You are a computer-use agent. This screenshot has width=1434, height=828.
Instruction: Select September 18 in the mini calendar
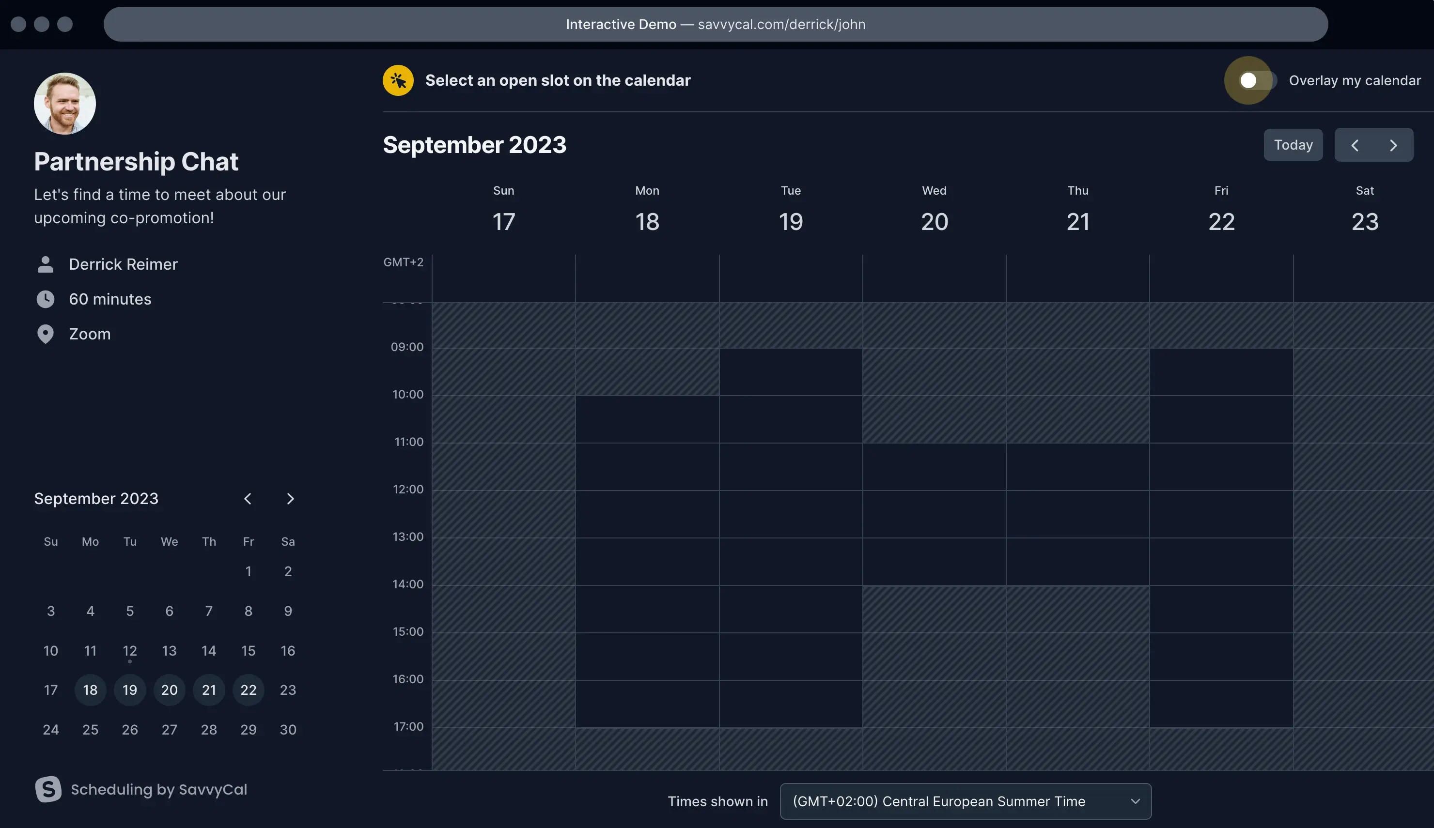point(90,690)
